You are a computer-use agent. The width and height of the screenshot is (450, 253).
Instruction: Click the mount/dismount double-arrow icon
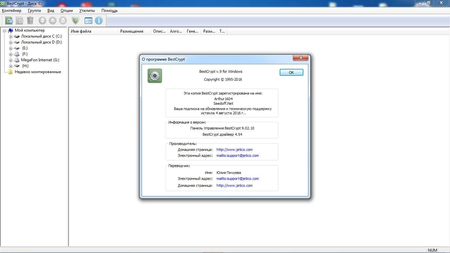tap(42, 20)
